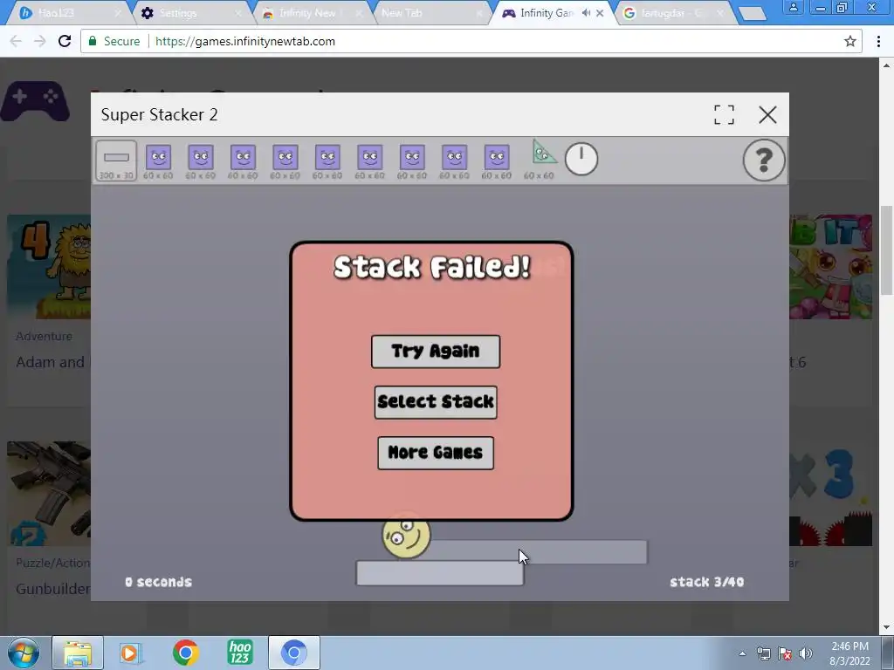Select the 300 x 30 rectangle block

click(116, 161)
